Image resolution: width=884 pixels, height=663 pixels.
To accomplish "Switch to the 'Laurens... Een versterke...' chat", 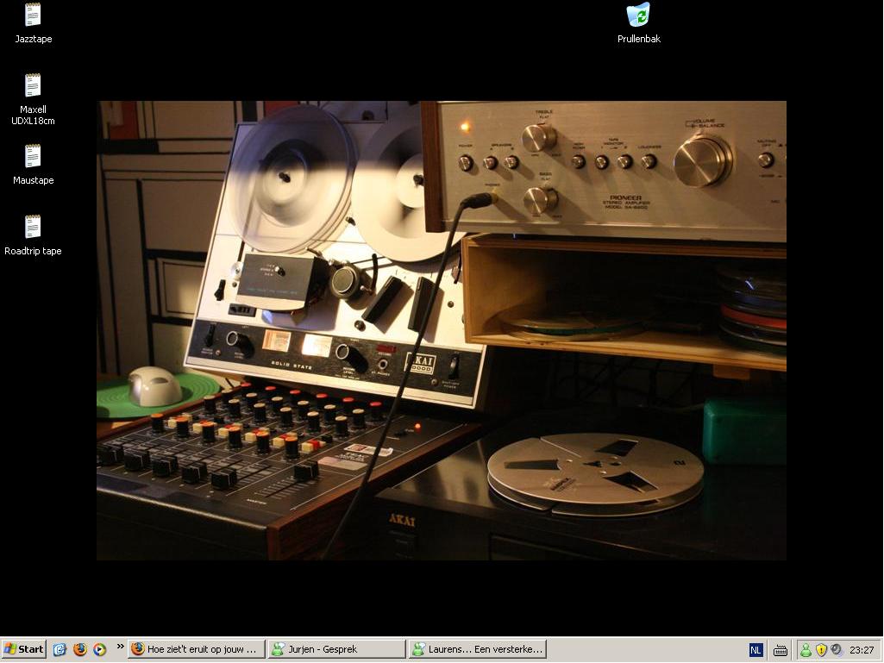I will [477, 649].
